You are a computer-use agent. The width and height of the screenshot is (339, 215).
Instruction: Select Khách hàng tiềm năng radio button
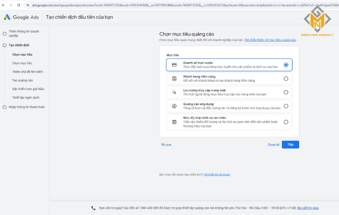pos(286,79)
